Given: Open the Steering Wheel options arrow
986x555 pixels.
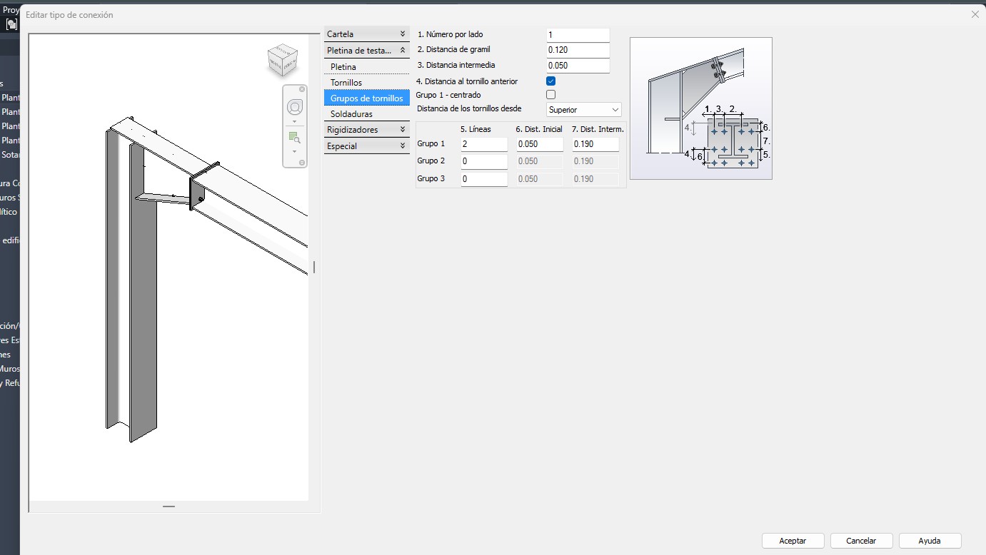Looking at the screenshot, I should point(294,121).
